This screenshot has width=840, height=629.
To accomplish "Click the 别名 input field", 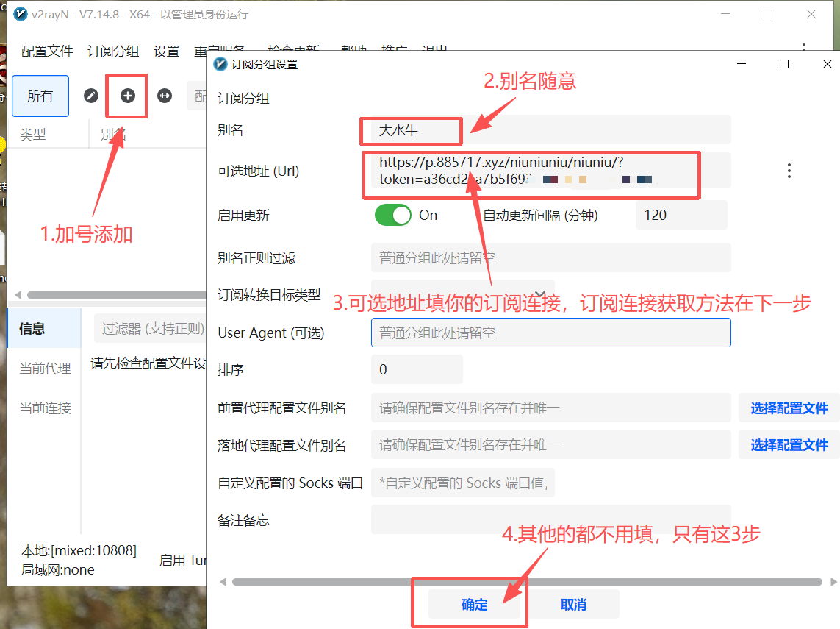I will pos(550,129).
